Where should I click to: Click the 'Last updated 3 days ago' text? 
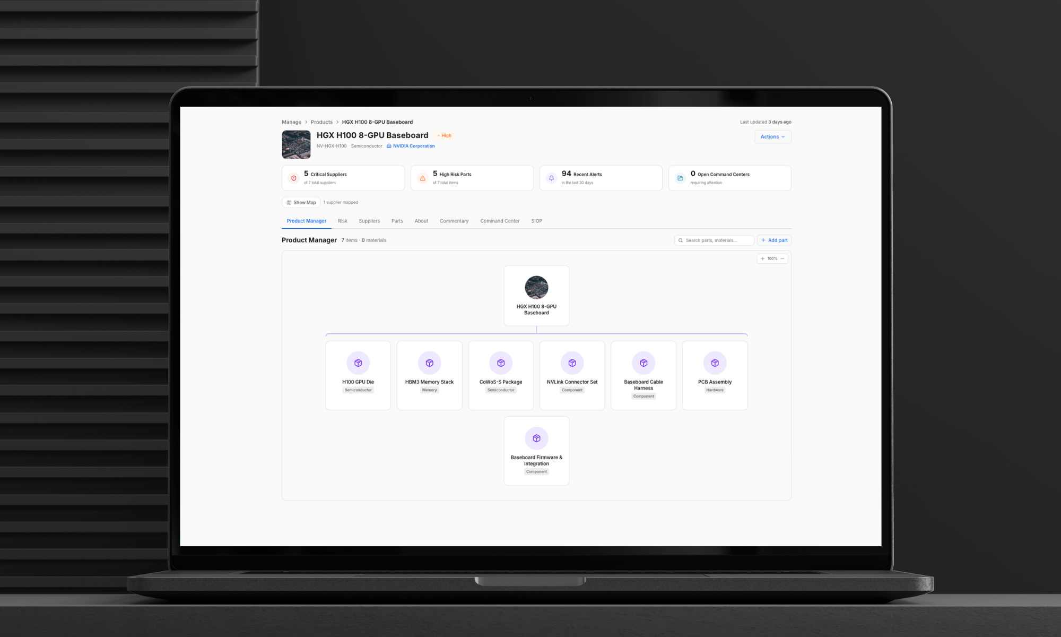[x=766, y=122]
